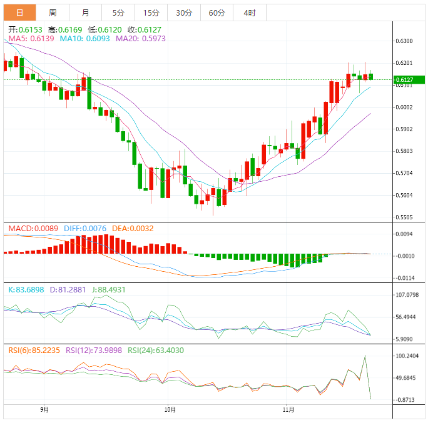Click the 0.5604 price axis label
The width and height of the screenshot is (428, 428).
pyautogui.click(x=404, y=195)
